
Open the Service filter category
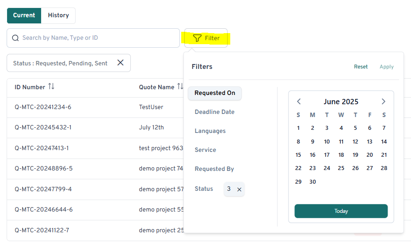pos(205,150)
